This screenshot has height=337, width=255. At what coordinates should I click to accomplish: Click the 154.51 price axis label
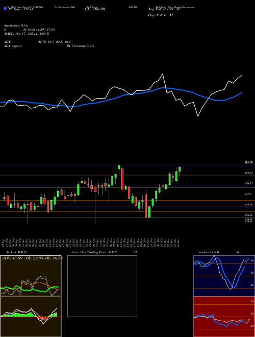point(248,183)
